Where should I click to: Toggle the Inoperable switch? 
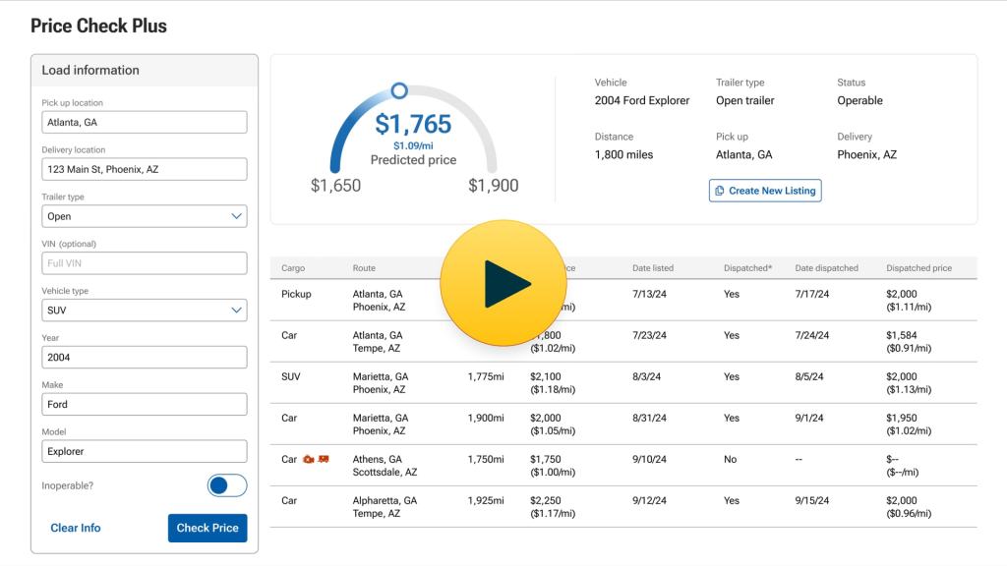[227, 485]
